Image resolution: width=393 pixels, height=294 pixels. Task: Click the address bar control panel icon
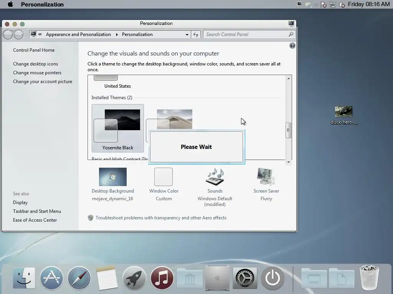33,34
